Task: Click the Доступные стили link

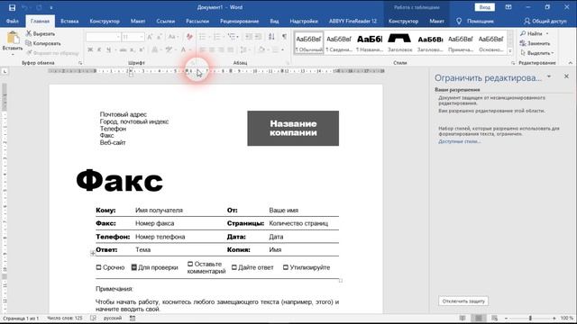Action: tap(459, 141)
